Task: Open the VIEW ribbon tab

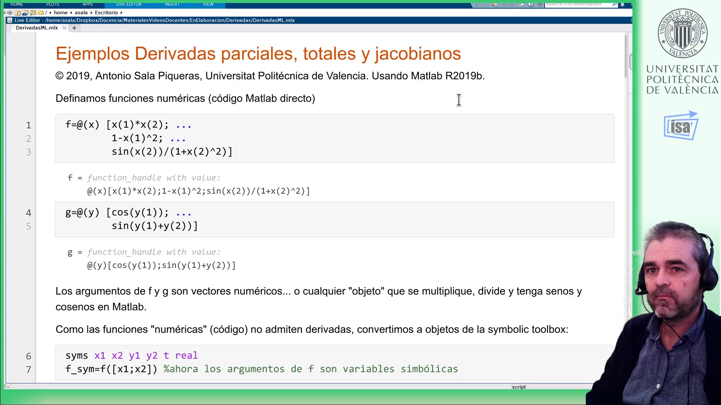Action: coord(208,4)
